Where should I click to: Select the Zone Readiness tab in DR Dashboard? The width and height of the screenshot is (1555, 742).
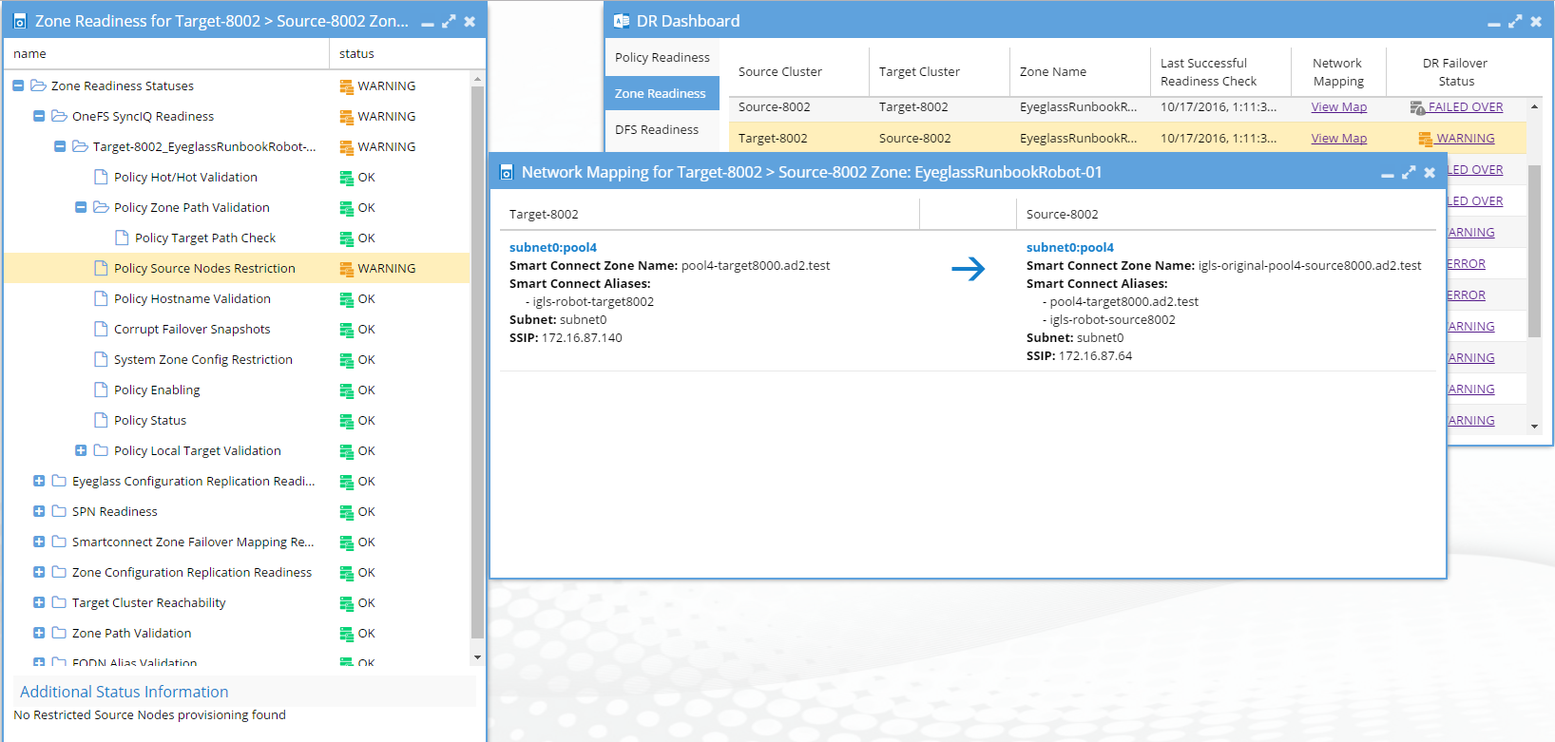661,93
